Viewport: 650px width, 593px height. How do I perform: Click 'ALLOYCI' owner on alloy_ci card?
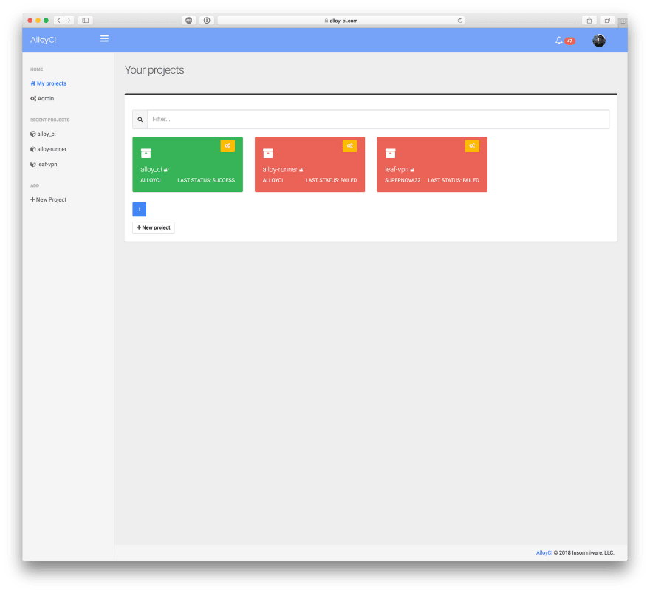151,180
